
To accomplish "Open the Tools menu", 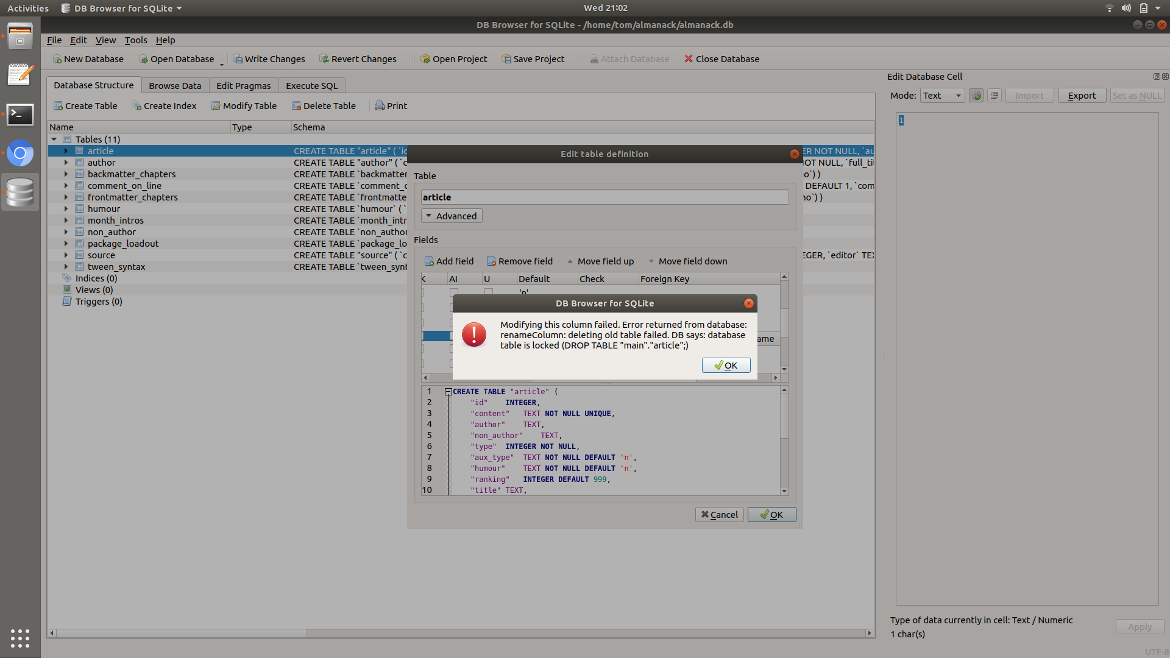I will pos(135,40).
